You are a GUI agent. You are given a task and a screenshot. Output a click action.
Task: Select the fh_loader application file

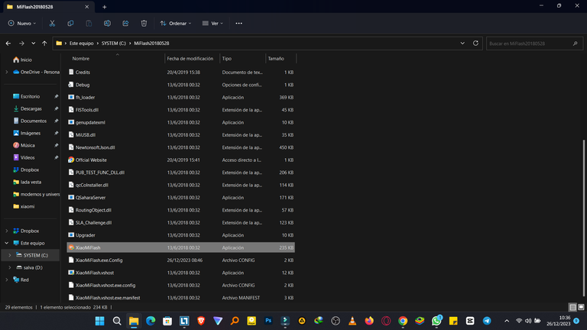click(181, 97)
